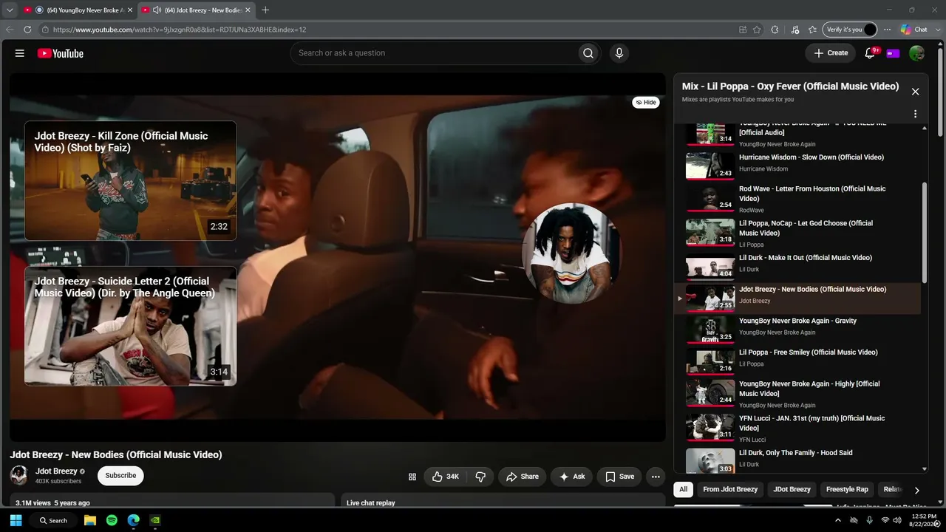Open the Windows Start menu
The width and height of the screenshot is (946, 532).
coord(16,520)
